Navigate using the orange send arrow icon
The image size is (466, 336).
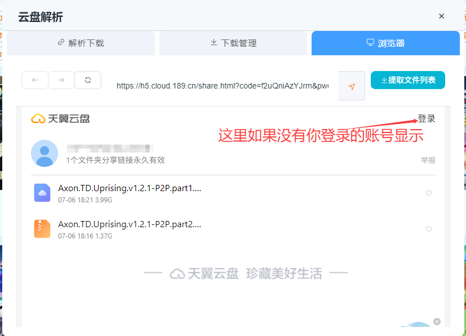pos(352,86)
